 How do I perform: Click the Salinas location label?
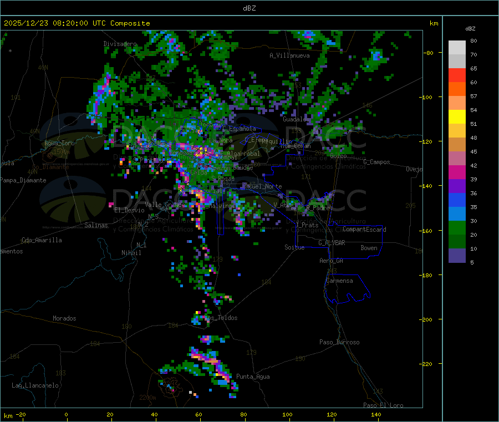click(x=96, y=225)
